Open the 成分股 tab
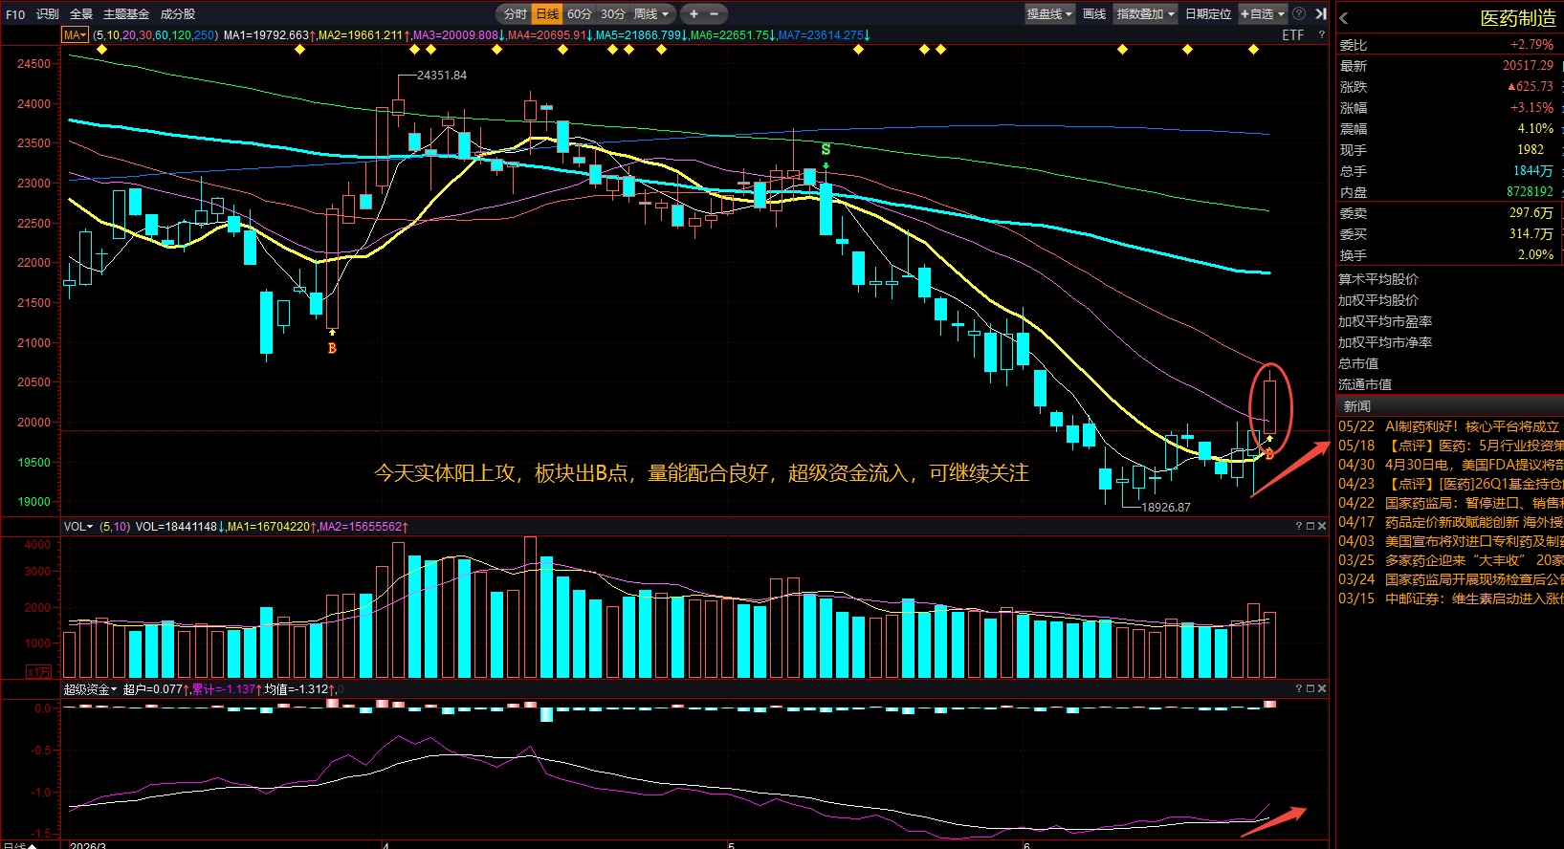Viewport: 1564px width, 849px height. coord(178,14)
